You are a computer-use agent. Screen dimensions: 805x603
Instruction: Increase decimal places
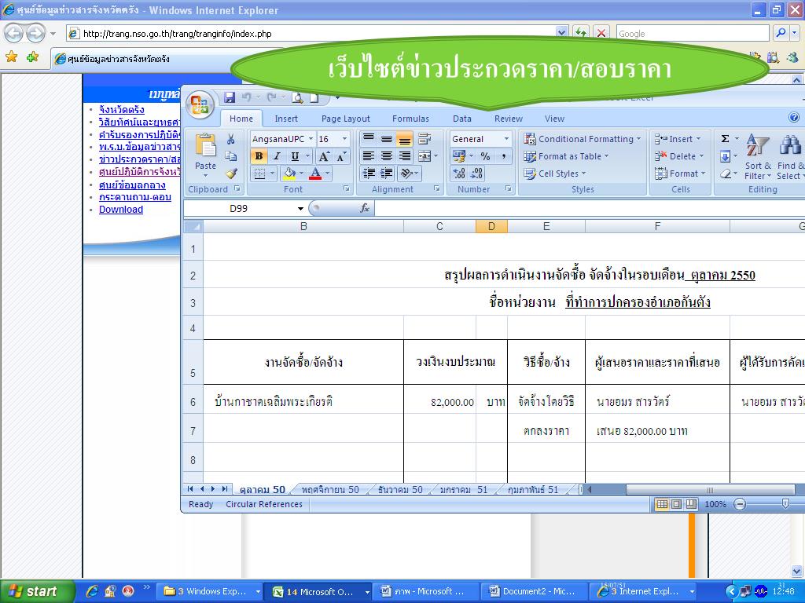459,174
